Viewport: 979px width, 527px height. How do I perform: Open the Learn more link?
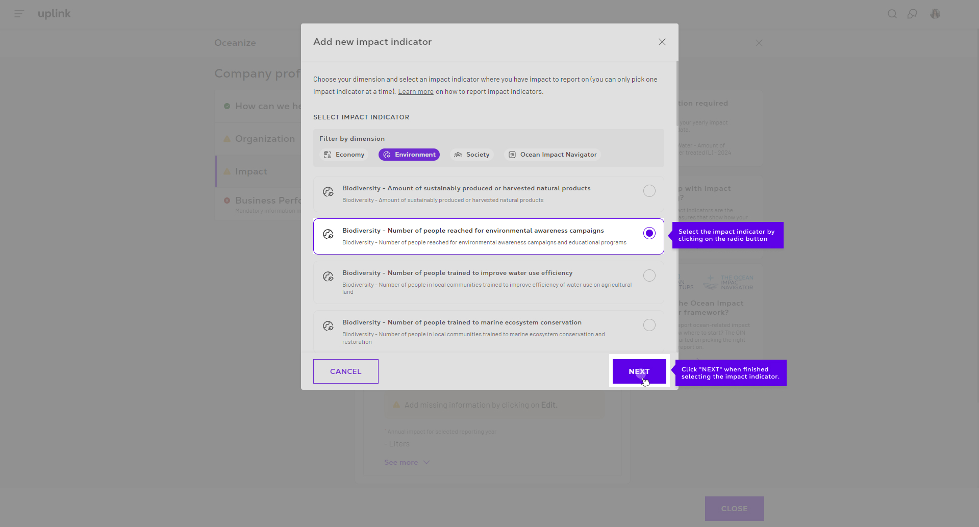[415, 92]
